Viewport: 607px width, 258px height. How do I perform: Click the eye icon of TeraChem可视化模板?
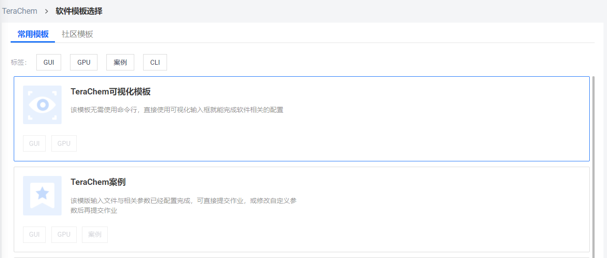point(42,105)
